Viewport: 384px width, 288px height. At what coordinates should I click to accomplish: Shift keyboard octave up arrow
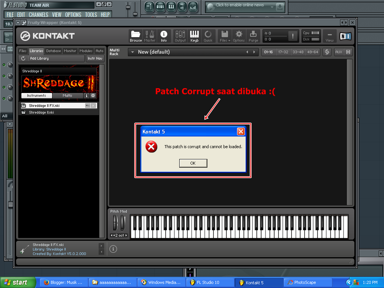click(126, 235)
